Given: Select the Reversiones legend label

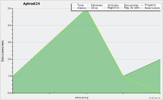Looking at the screenshot, I should coord(152,8).
